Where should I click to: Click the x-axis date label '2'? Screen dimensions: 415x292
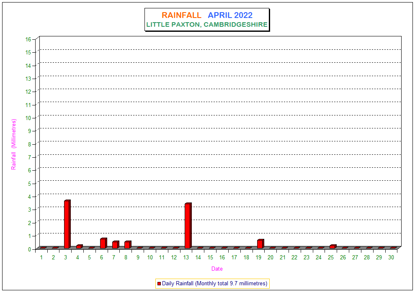coord(54,258)
